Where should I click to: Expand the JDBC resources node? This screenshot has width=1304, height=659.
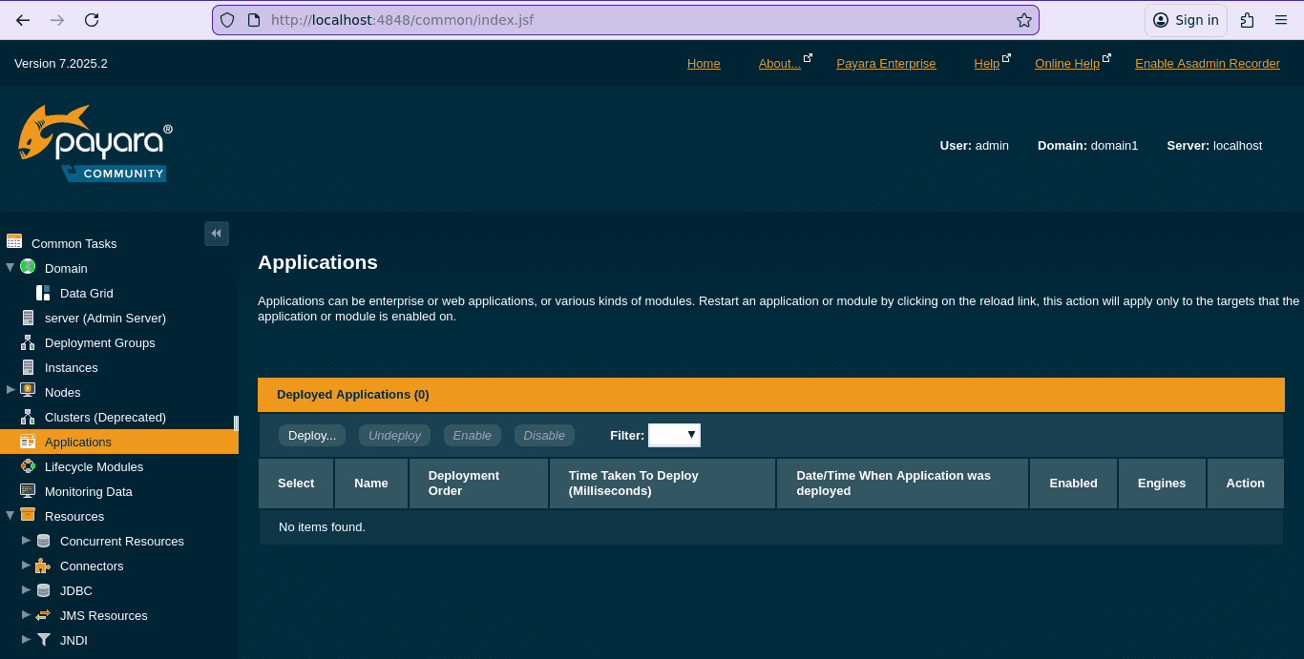point(26,590)
